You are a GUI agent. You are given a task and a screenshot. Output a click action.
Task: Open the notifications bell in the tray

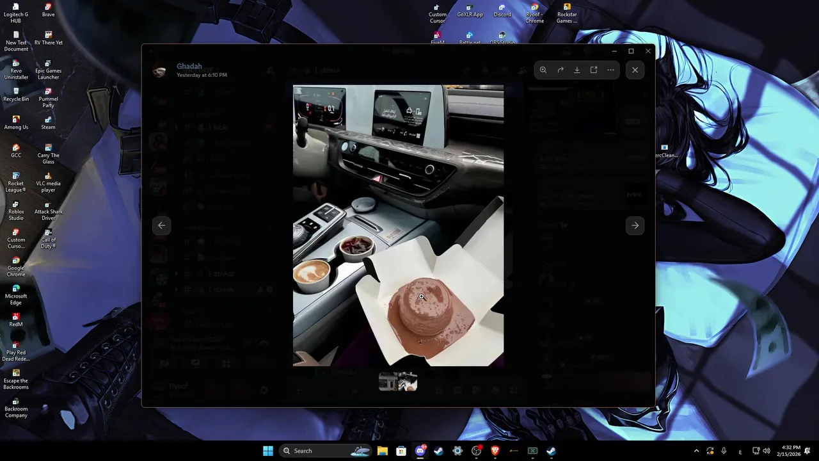807,451
